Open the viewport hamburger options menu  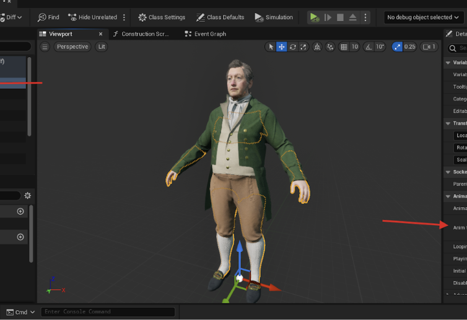tap(45, 47)
